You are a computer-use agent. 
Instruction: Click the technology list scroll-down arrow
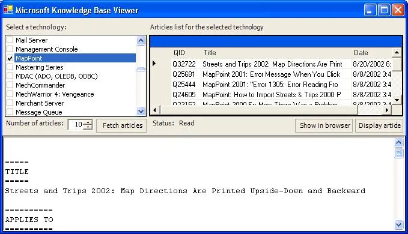141,112
